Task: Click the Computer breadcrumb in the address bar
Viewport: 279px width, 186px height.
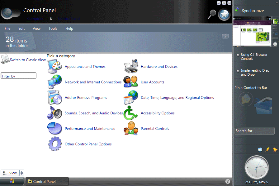Action: (35, 19)
